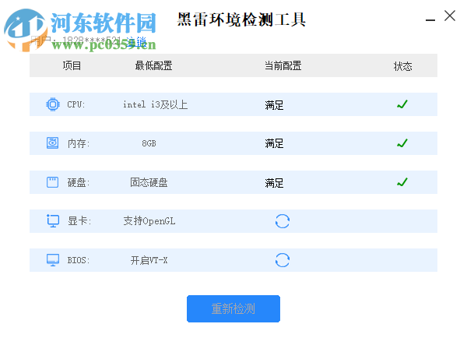
Task: Click the 项目 column header
Action: [x=72, y=65]
